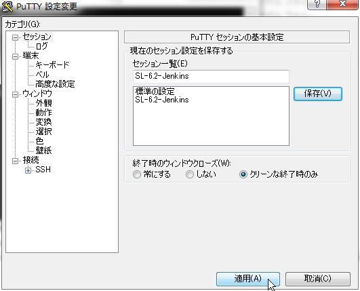Open the 壁紙 settings category

pyautogui.click(x=43, y=150)
